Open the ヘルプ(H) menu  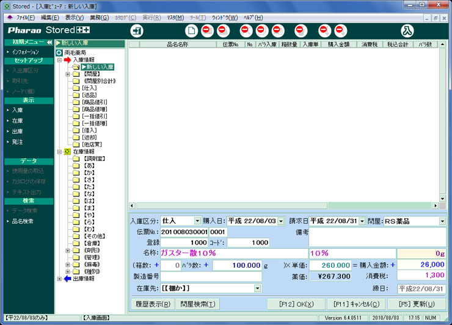click(x=253, y=18)
